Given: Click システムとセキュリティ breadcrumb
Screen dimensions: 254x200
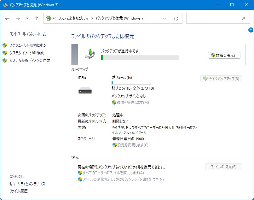Looking at the screenshot, I should pos(73,18).
